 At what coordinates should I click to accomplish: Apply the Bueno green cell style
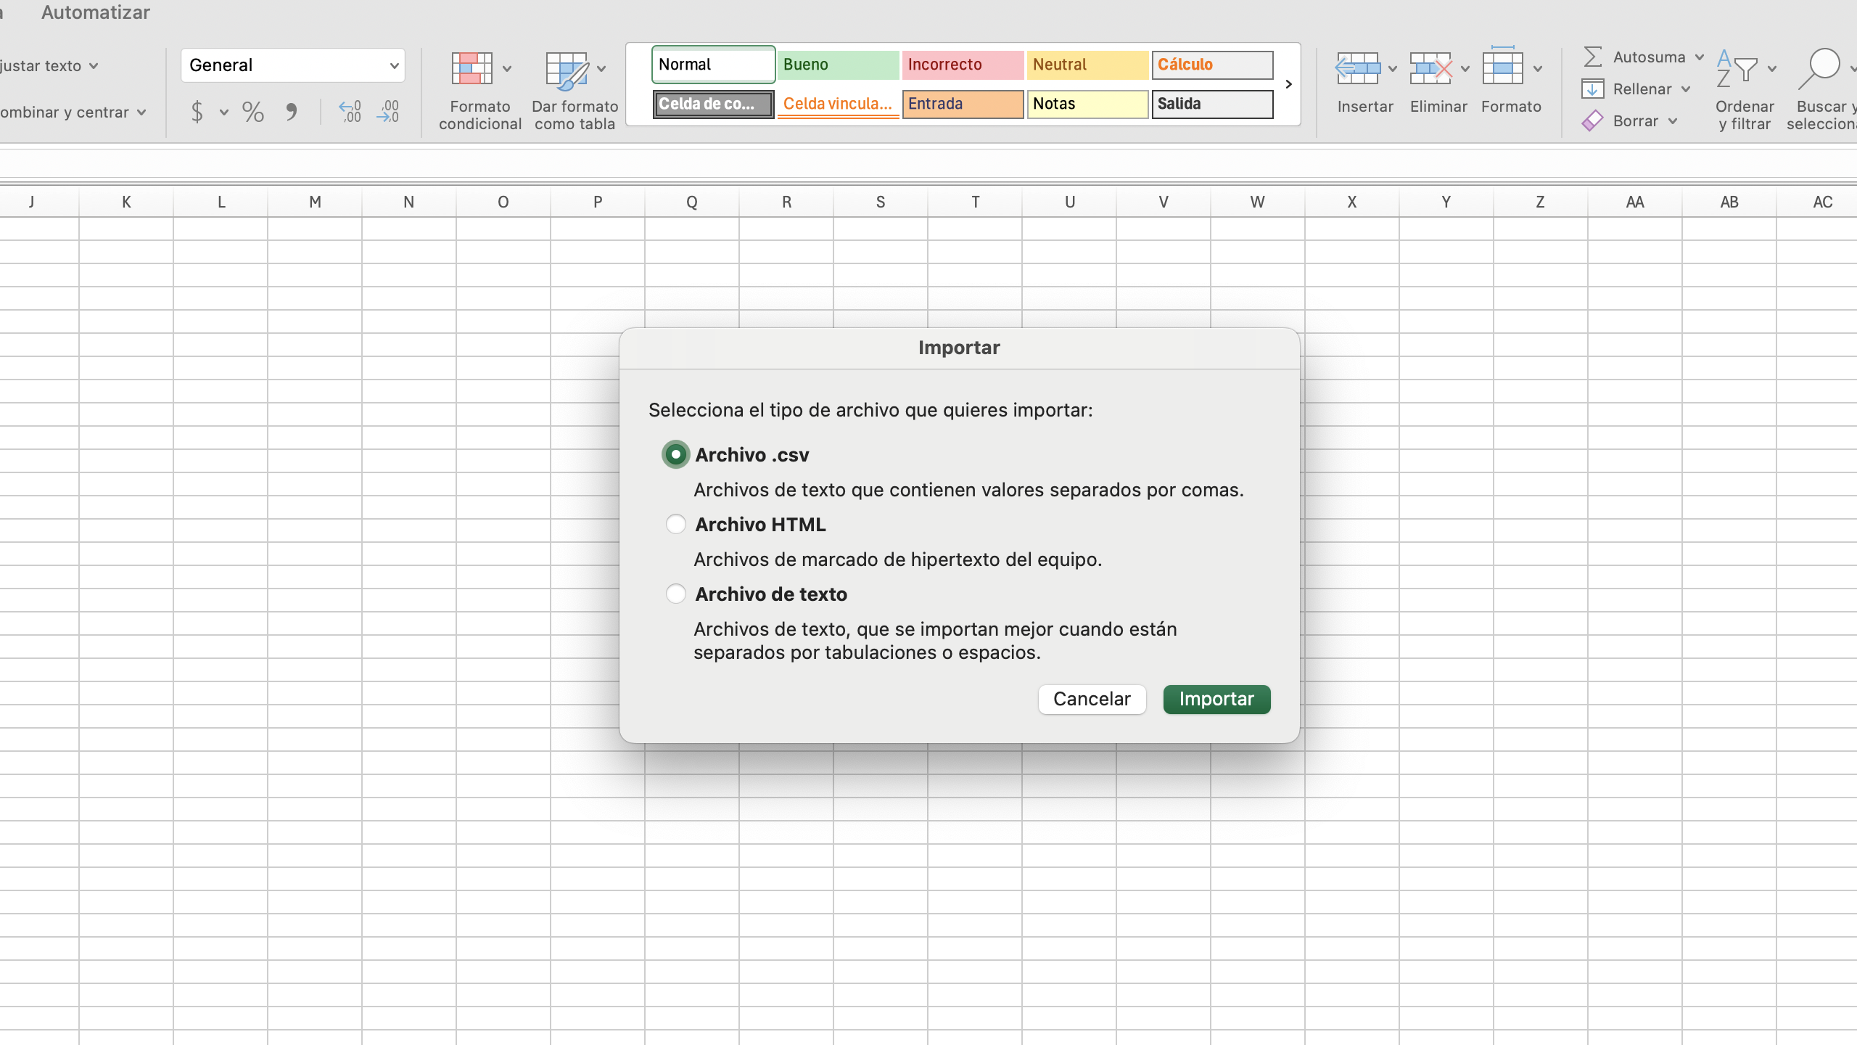(x=837, y=65)
